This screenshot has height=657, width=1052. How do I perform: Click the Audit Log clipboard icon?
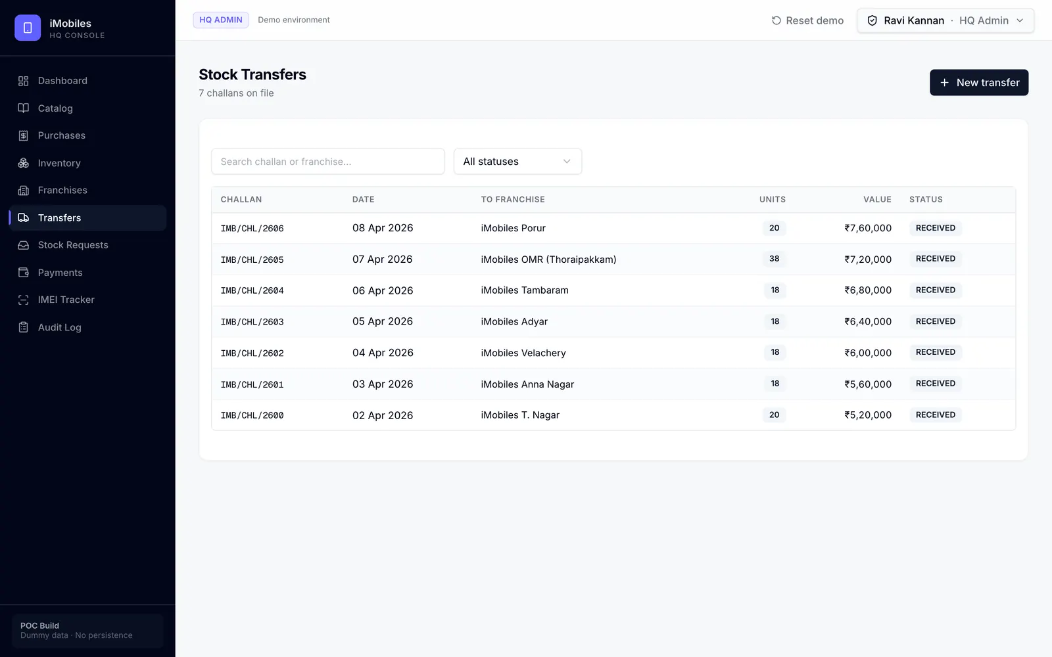pyautogui.click(x=24, y=327)
